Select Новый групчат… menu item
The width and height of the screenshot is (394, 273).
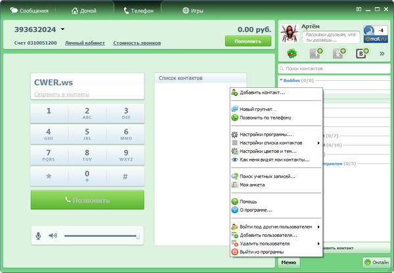pos(276,109)
